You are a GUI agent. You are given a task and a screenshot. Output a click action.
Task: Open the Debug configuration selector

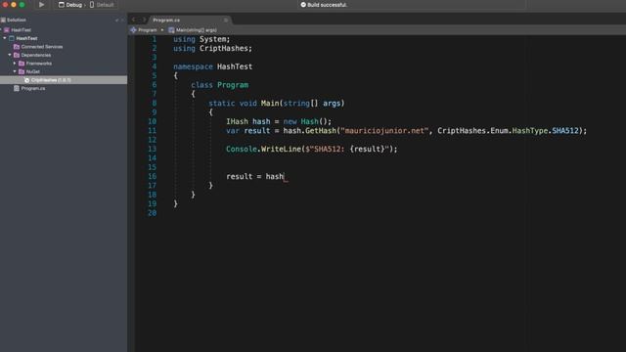click(x=70, y=5)
